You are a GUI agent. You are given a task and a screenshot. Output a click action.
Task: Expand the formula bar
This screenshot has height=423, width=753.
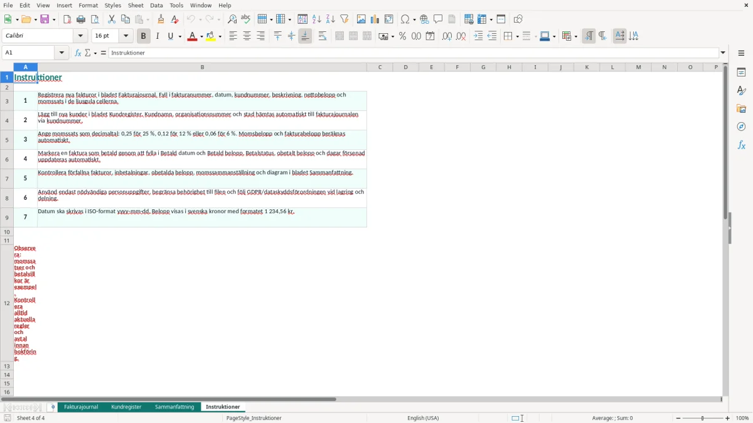pos(723,53)
